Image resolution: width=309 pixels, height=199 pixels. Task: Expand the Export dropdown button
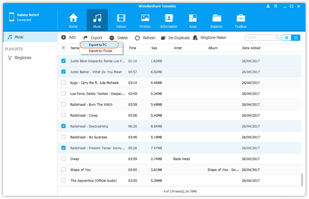(93, 38)
